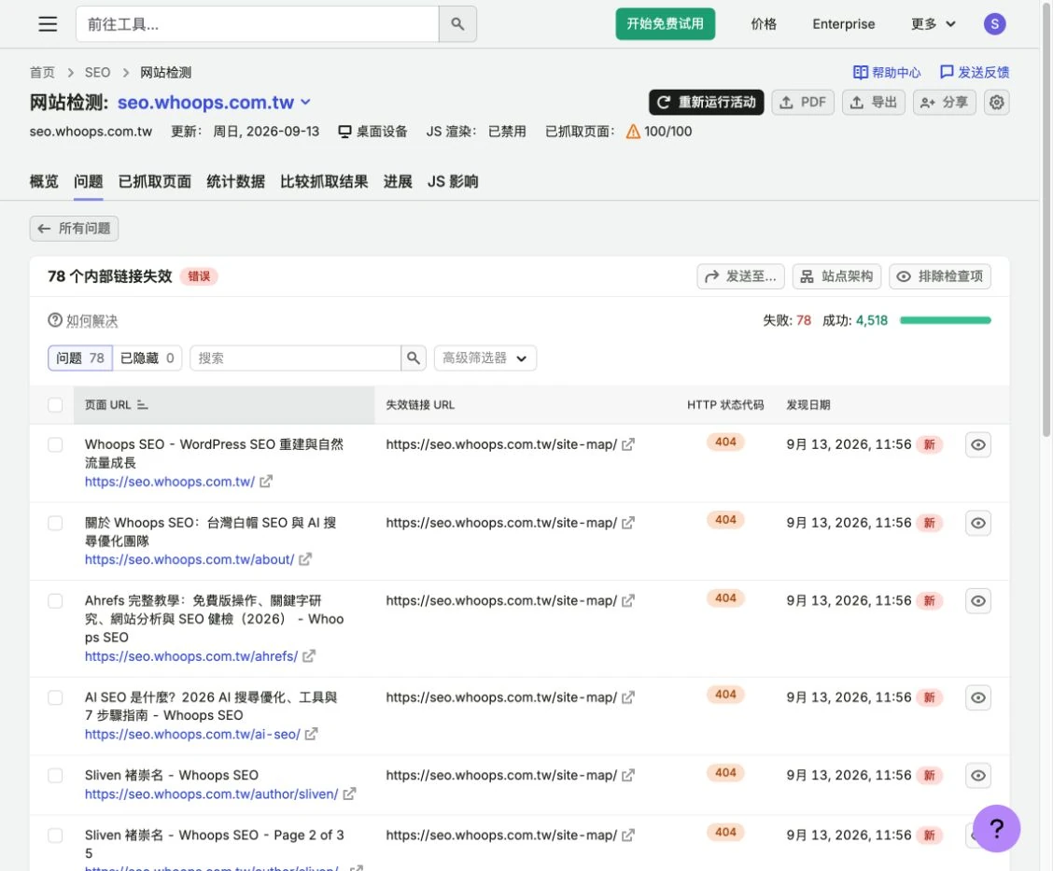1053x871 pixels.
Task: Open the /ahrefs/ page link
Action: click(x=191, y=656)
